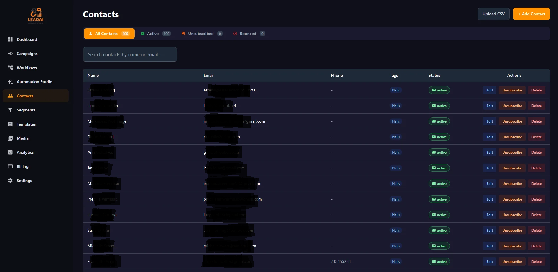Open the Dashboard from the sidebar

pyautogui.click(x=27, y=39)
